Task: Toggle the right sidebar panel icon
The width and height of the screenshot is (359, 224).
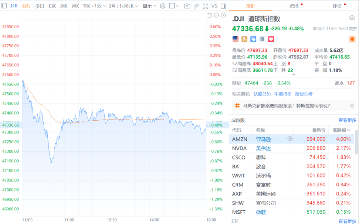Action: coord(224,6)
